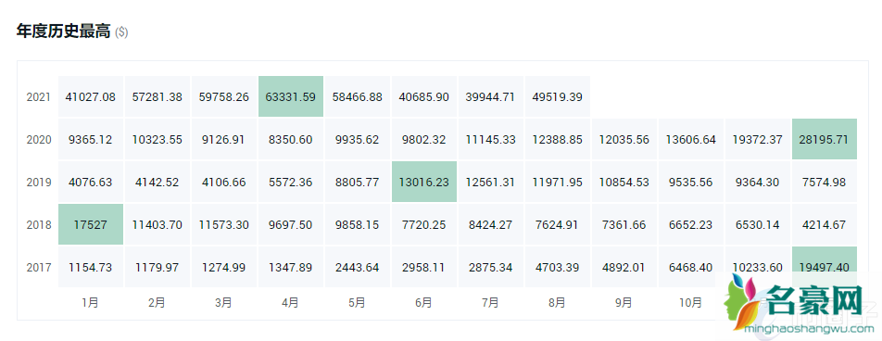Click the 年度历史最高 heading

64,32
